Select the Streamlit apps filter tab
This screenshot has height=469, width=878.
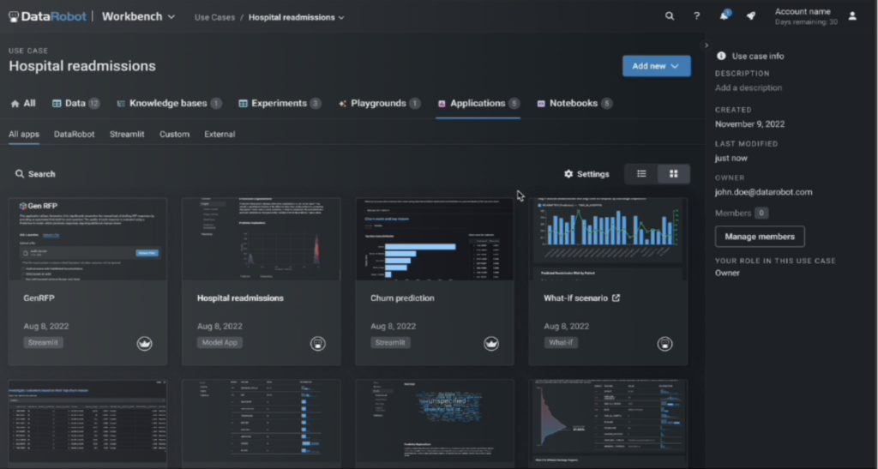pyautogui.click(x=127, y=135)
